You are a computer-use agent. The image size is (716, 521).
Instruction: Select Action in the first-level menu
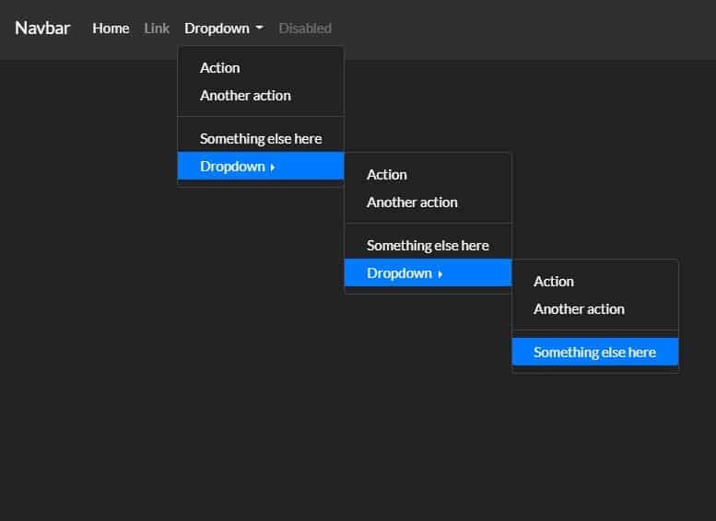(x=220, y=68)
